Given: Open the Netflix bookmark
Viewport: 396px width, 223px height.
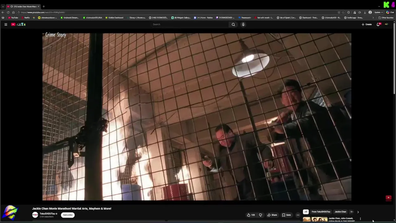Looking at the screenshot, I should click(x=25, y=18).
